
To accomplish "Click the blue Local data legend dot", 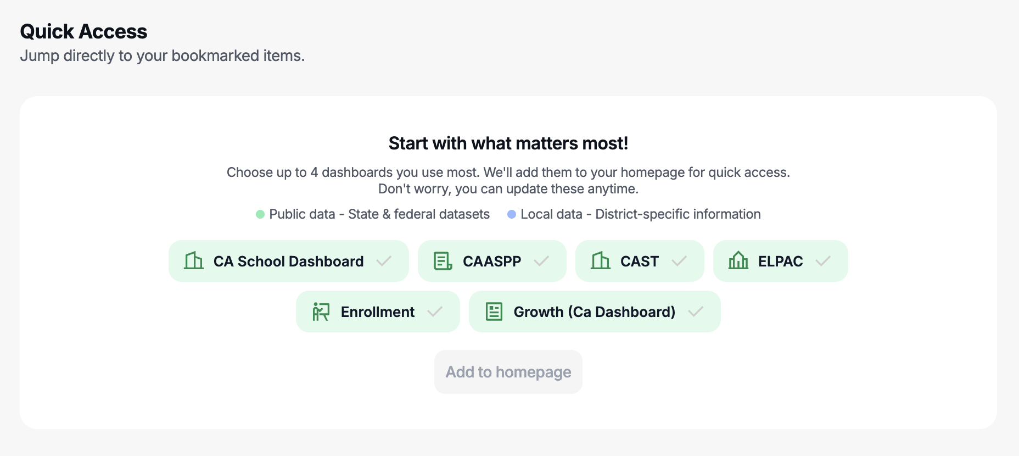I will click(x=512, y=214).
